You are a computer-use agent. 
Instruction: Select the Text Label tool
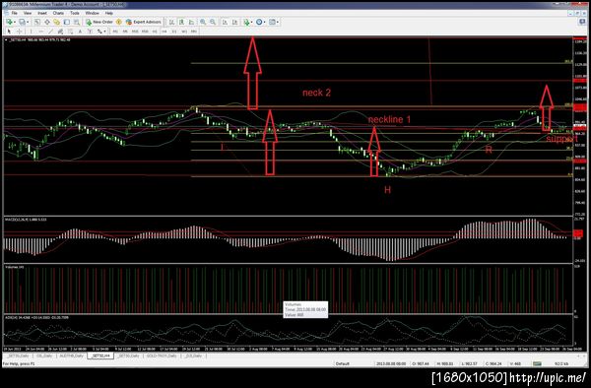(90, 32)
